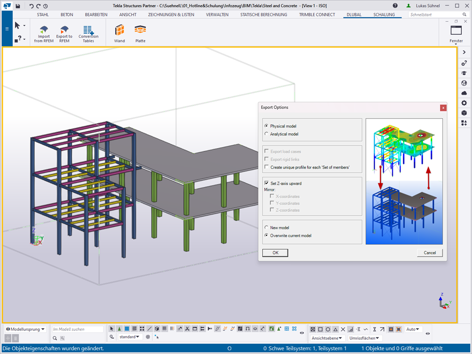Select the Wand creation tool
Viewport: 472px width, 354px height.
coord(119,32)
